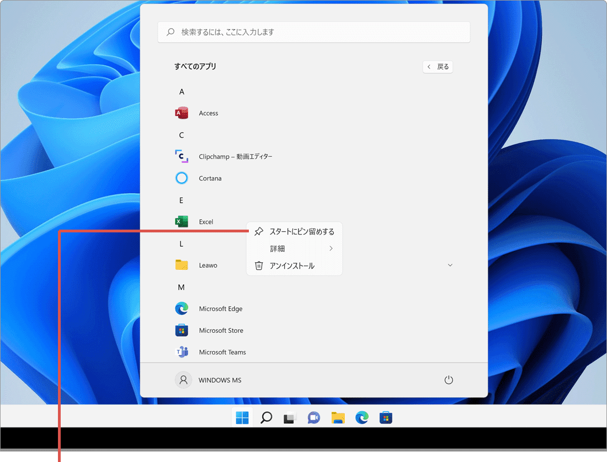The height and width of the screenshot is (462, 607).
Task: Click the Clipchamp – 動画エディター label
Action: point(236,156)
